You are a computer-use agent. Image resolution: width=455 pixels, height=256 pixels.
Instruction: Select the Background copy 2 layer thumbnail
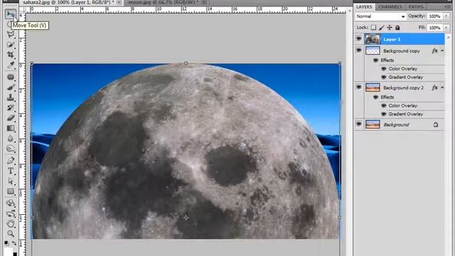point(373,87)
